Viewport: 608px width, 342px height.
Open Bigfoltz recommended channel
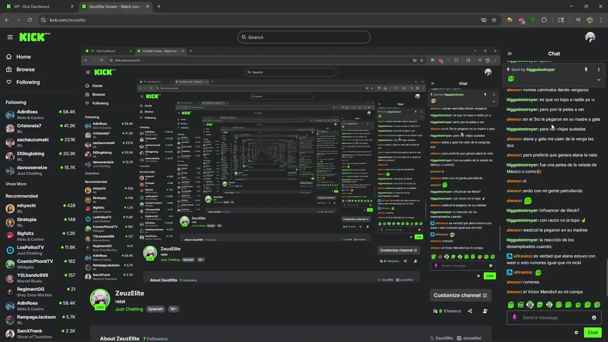(40, 236)
